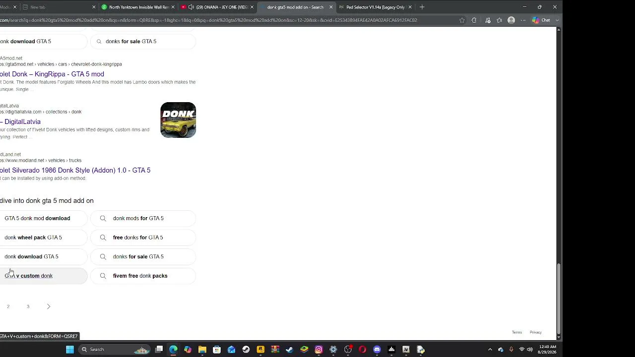Open Microsoft Edge from the taskbar
635x357 pixels.
click(x=173, y=350)
